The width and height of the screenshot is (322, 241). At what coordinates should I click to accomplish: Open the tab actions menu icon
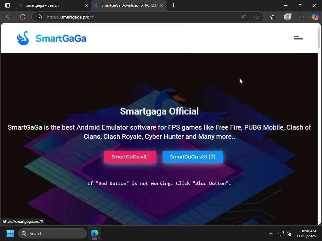8,5
